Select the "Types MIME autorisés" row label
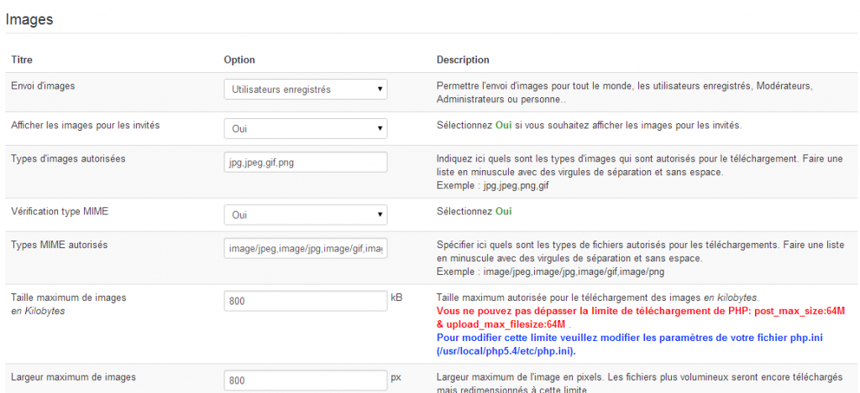This screenshot has width=860, height=393. [x=58, y=245]
